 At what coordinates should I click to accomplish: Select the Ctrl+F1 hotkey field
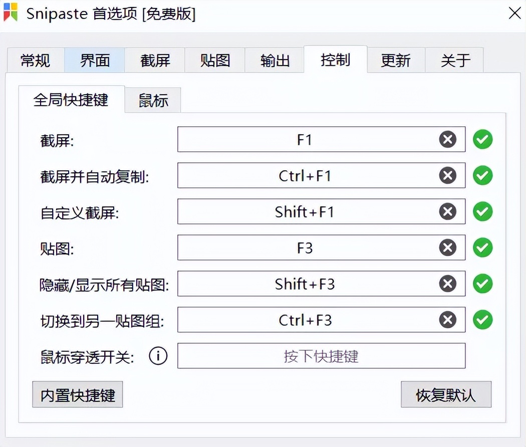point(321,175)
